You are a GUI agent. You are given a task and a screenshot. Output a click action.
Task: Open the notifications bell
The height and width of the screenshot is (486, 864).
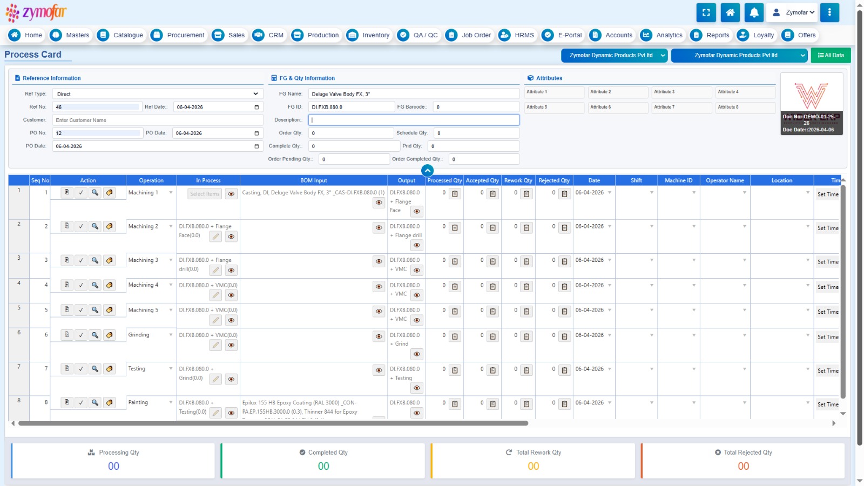[x=754, y=12]
